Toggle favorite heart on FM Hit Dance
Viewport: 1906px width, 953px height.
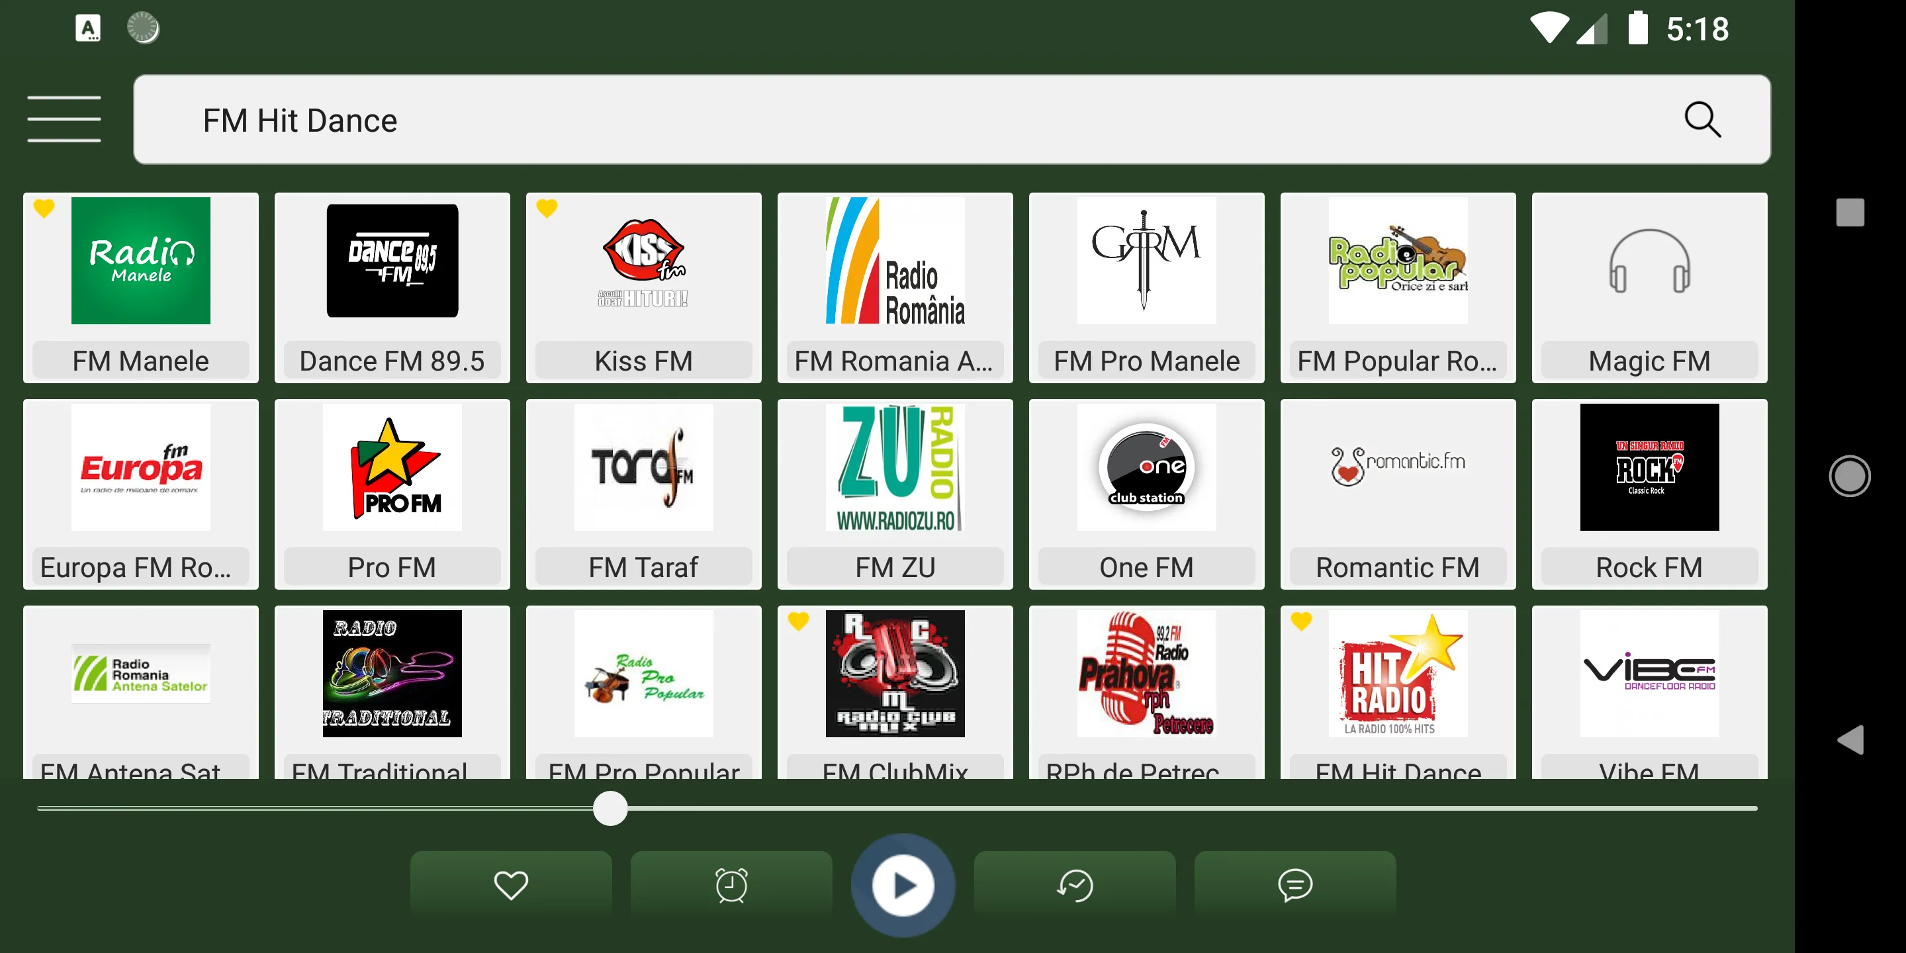1302,621
